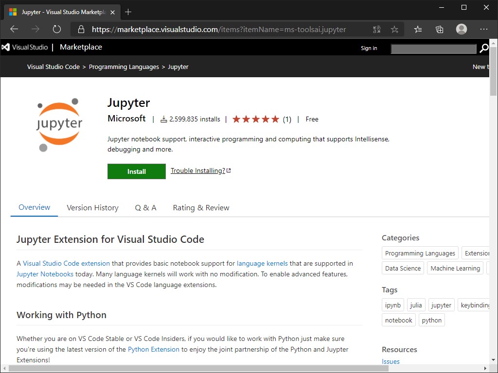Open the Python Extension link
Image resolution: width=498 pixels, height=373 pixels.
coord(153,349)
